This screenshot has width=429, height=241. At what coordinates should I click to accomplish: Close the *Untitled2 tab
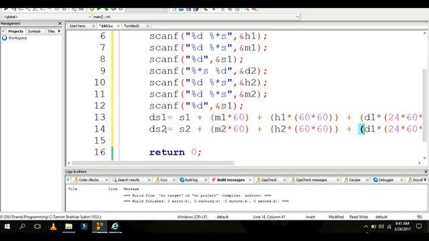[147, 26]
